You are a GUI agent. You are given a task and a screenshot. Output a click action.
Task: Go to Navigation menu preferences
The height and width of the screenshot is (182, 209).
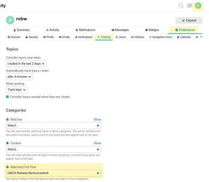(x=161, y=37)
